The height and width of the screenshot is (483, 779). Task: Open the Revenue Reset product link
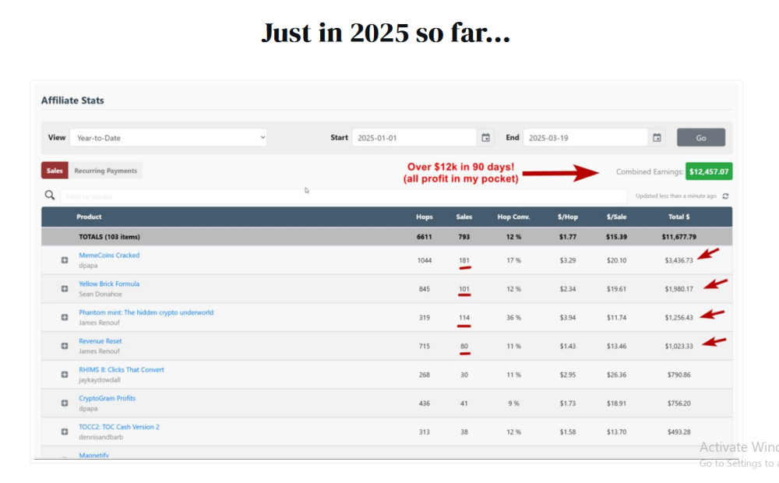click(x=100, y=341)
